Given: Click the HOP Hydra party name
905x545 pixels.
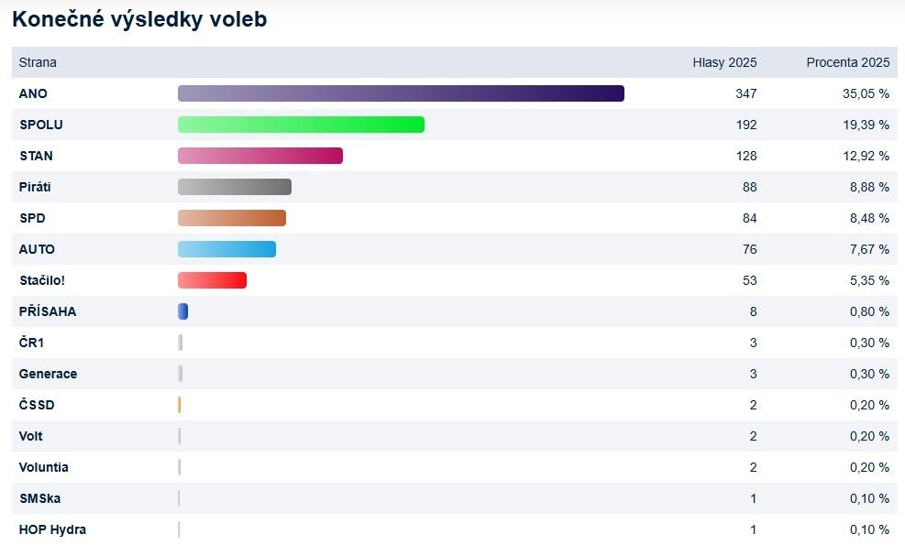Looking at the screenshot, I should [52, 529].
